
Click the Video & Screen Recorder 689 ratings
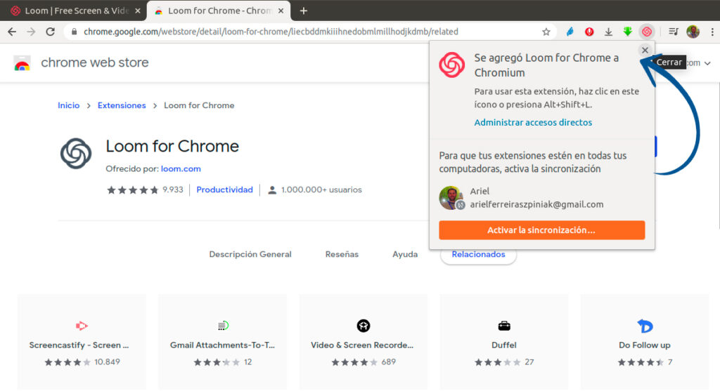tap(388, 362)
